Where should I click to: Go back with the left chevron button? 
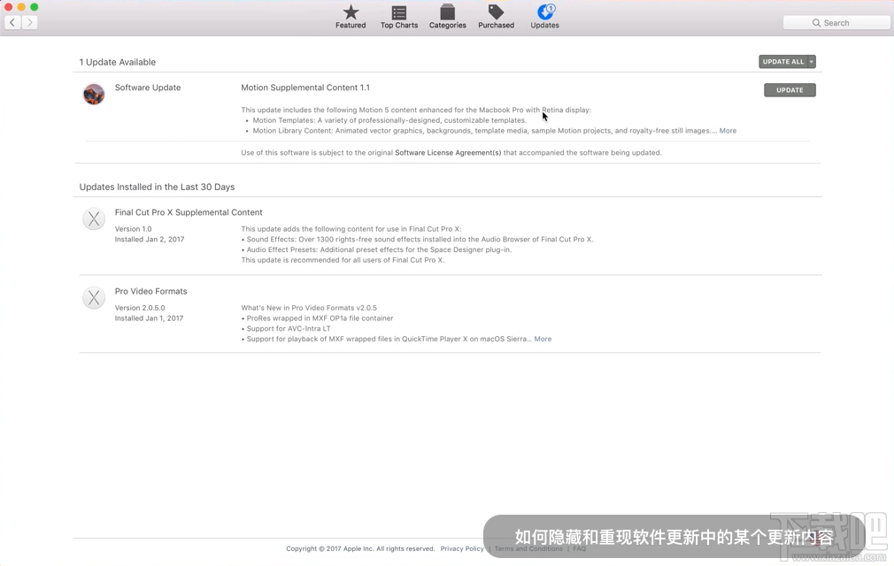pos(12,23)
